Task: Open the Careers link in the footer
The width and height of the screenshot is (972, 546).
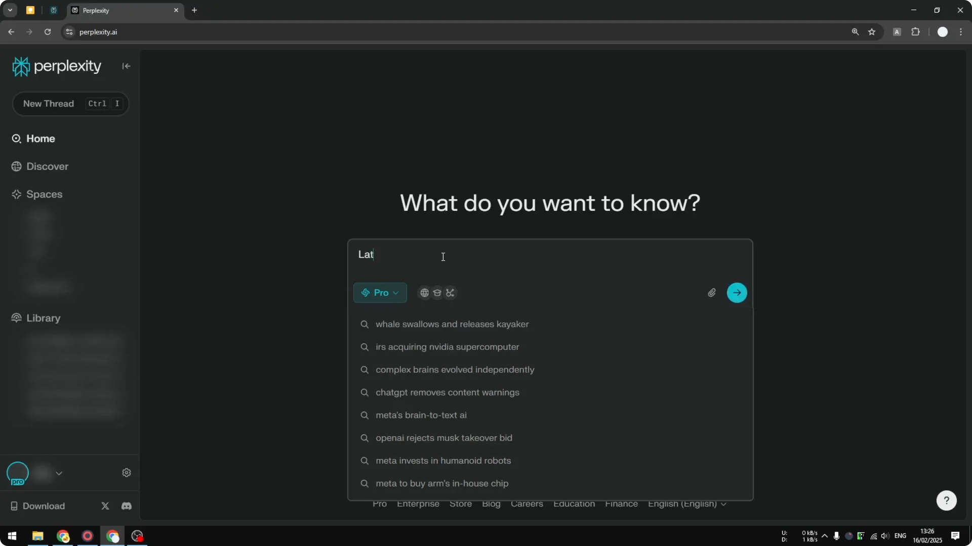Action: [x=526, y=504]
